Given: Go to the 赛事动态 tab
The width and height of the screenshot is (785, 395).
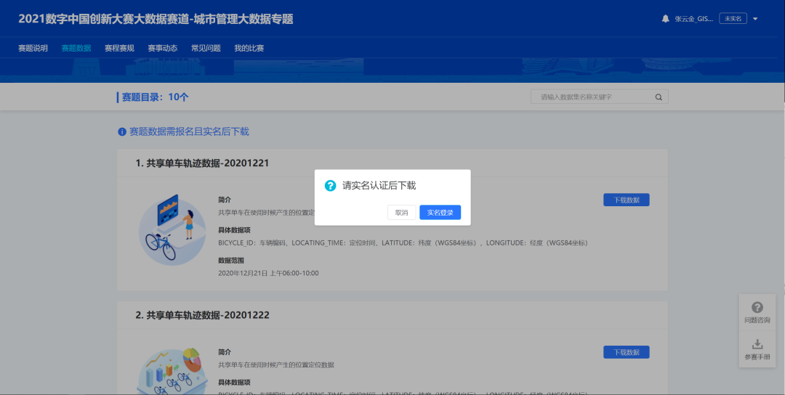Looking at the screenshot, I should point(163,48).
